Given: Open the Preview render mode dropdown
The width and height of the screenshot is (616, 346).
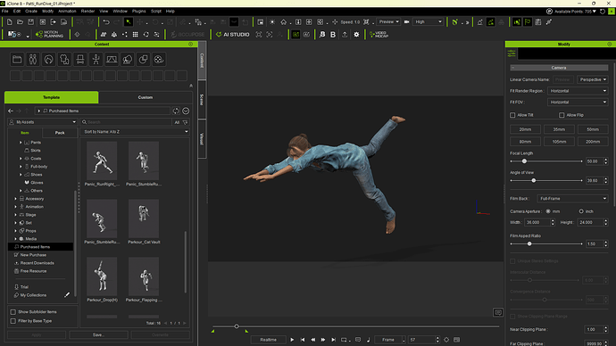Looking at the screenshot, I should coord(388,22).
